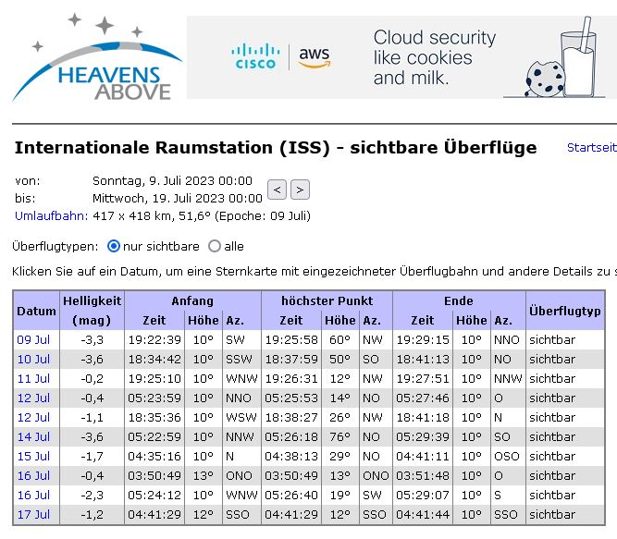The image size is (617, 539).
Task: Click the start time 04:35:16
Action: (x=154, y=456)
